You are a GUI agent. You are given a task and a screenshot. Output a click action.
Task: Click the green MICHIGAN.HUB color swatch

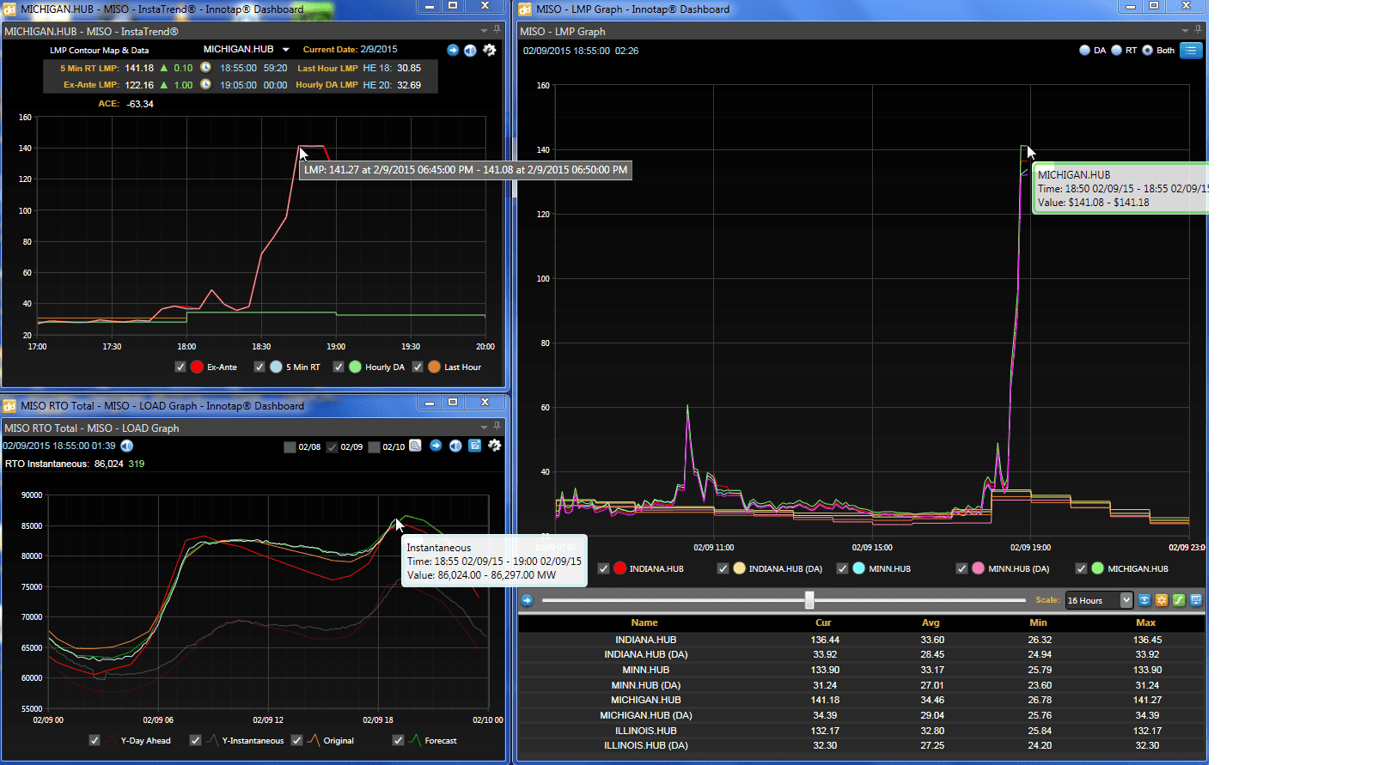coord(1097,568)
